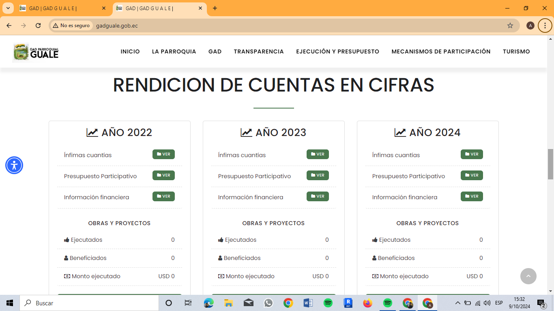554x311 pixels.
Task: Expand the Chrome tab search dropdown
Action: point(8,8)
